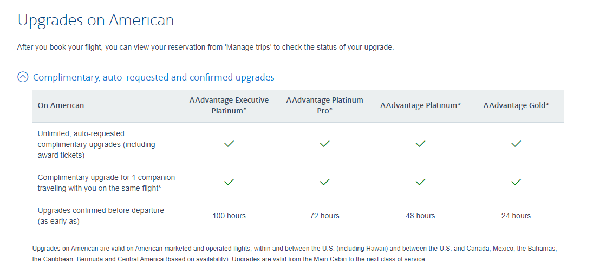Select the AAdvantage Platinum Pro column header
This screenshot has height=261, width=606.
[324, 105]
